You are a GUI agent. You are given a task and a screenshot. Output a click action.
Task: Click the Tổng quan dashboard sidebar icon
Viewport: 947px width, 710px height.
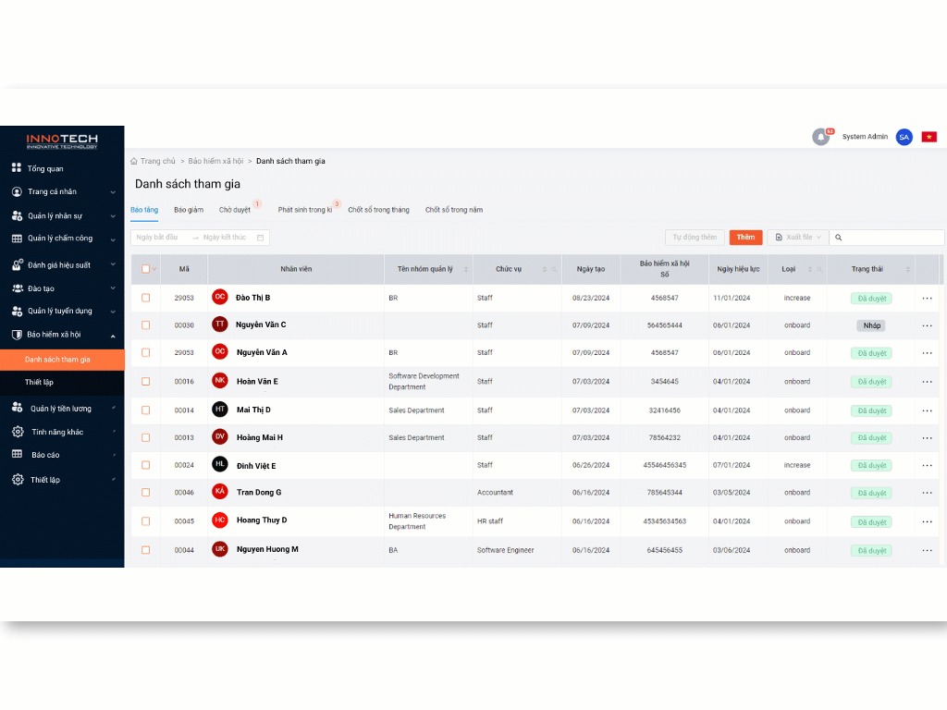17,168
